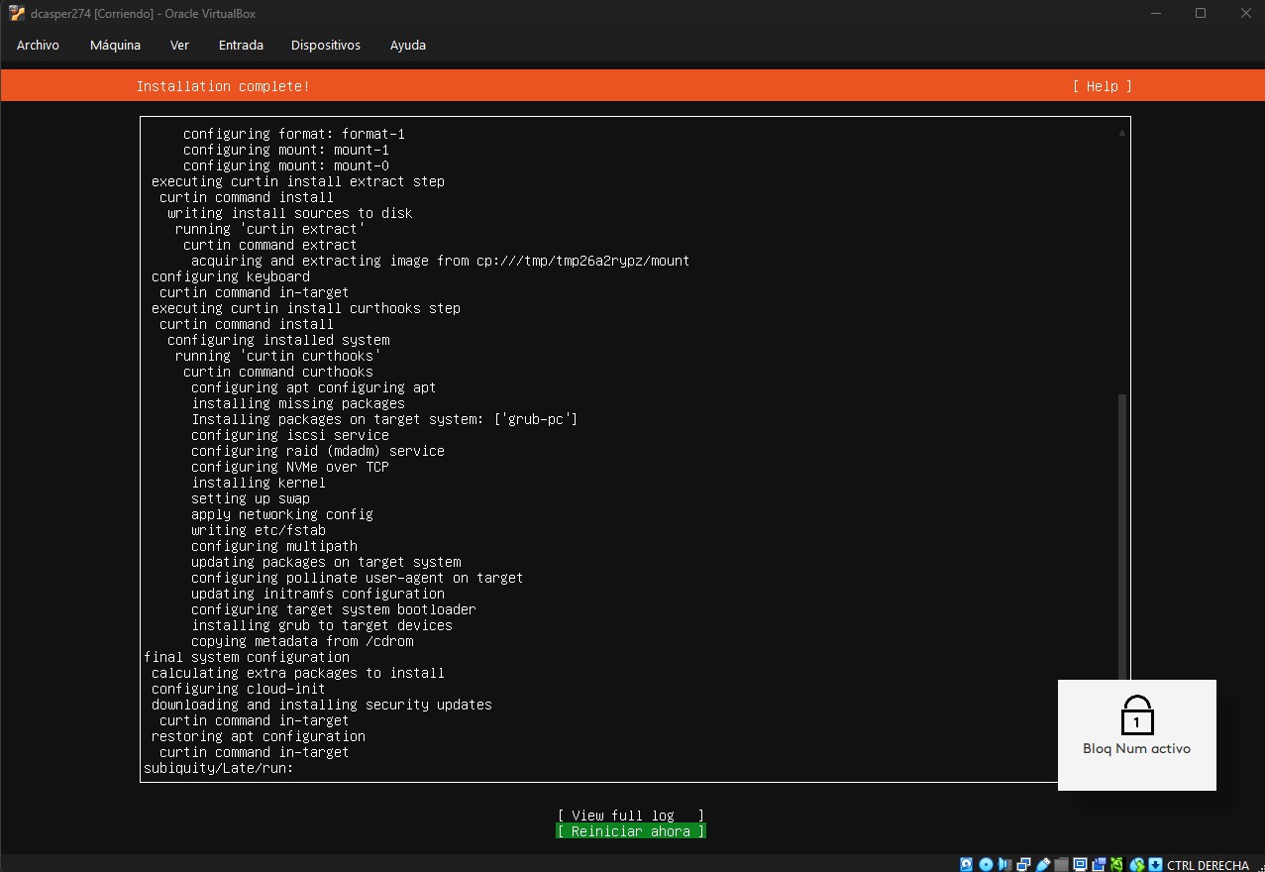This screenshot has height=872, width=1265.
Task: Open the Máquina menu
Action: 115,45
